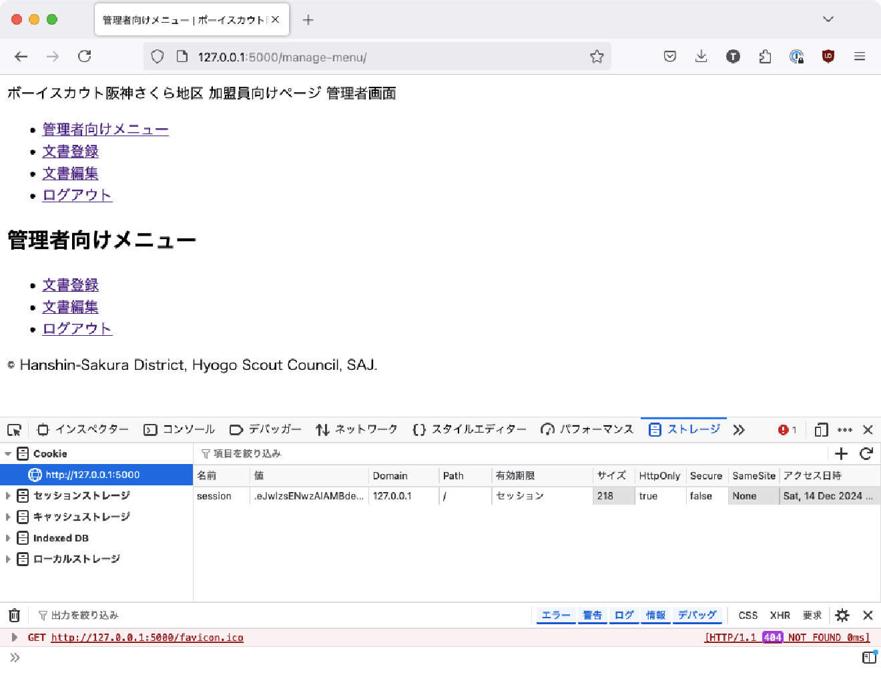Click the plus icon to add a storage item

[841, 453]
